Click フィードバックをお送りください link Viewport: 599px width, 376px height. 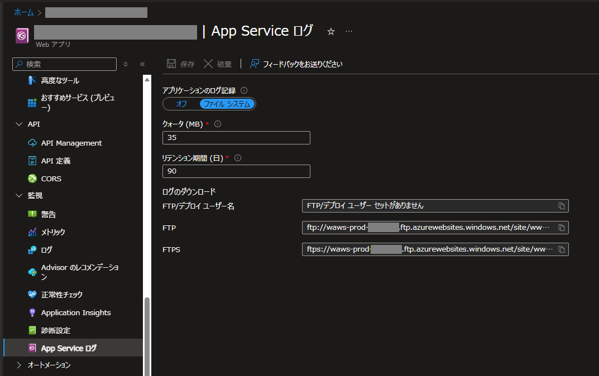coord(303,64)
